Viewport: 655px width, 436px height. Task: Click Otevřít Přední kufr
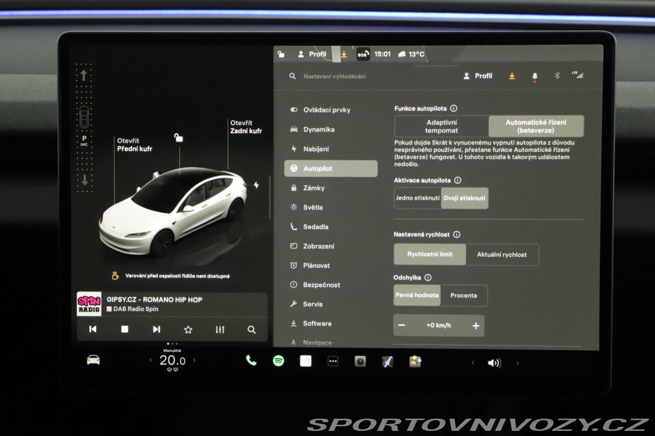click(134, 145)
